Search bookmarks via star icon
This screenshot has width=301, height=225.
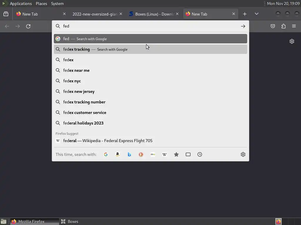(x=176, y=154)
